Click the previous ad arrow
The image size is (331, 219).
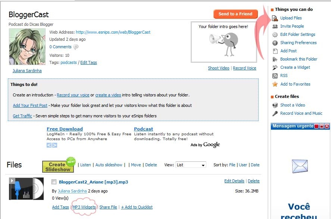point(49,145)
